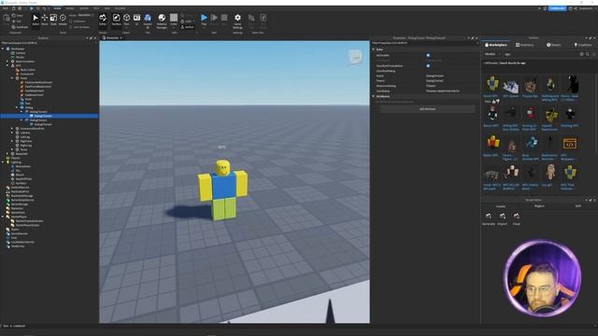Toggle GoodbyeChoiceActive checkbox
This screenshot has width=598, height=336.
[428, 65]
